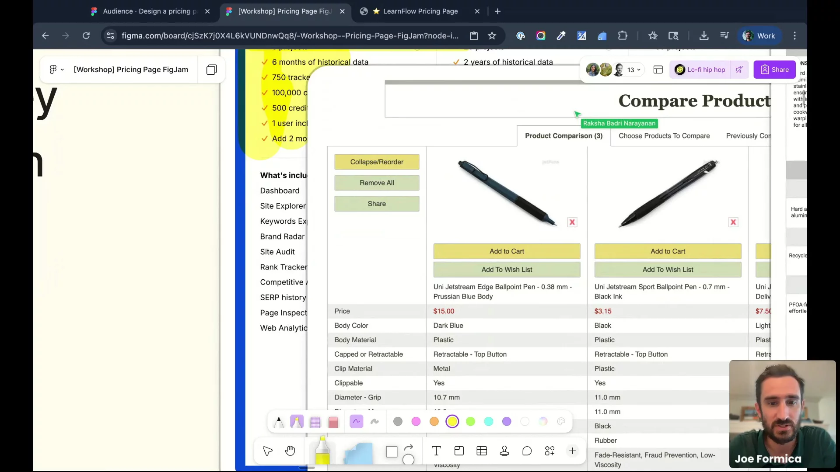Select the Section tool
Image resolution: width=840 pixels, height=472 pixels.
point(459,451)
